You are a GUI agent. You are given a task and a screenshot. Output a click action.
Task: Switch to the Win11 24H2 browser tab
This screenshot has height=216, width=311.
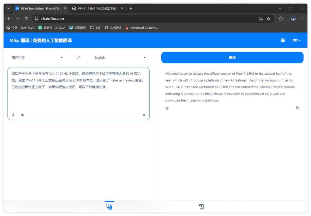point(97,9)
